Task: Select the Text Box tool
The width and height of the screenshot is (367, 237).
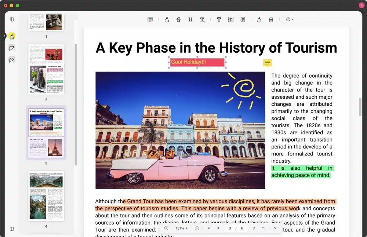Action: pos(230,19)
